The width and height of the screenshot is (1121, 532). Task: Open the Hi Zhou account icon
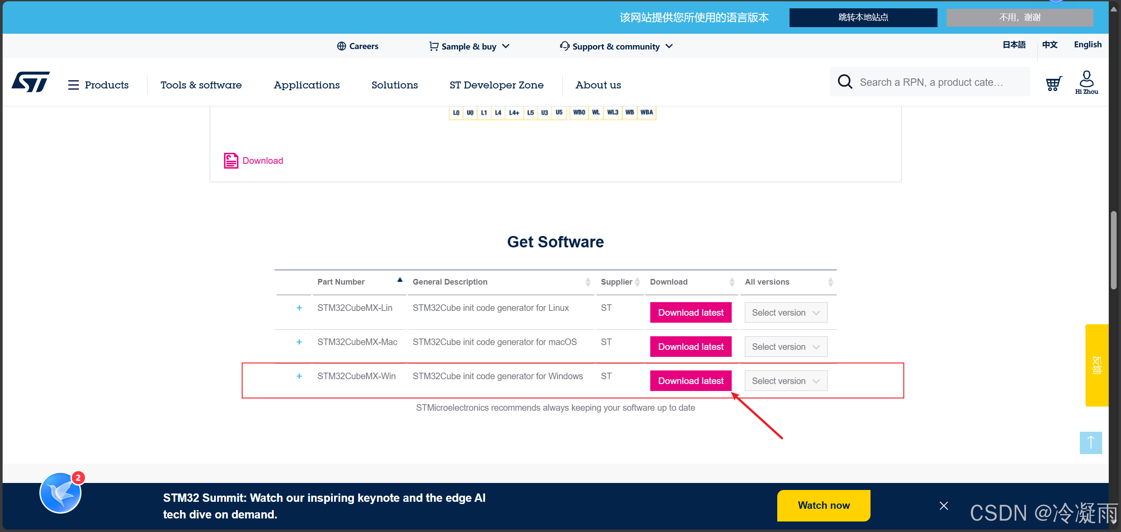click(1086, 82)
